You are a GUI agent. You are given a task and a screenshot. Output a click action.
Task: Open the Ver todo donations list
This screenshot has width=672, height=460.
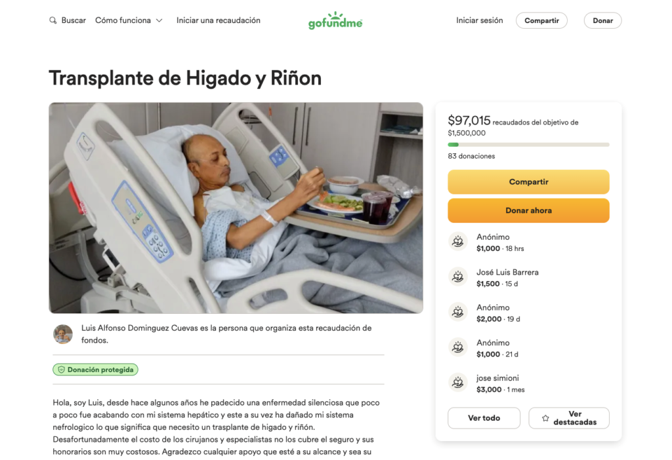point(484,418)
